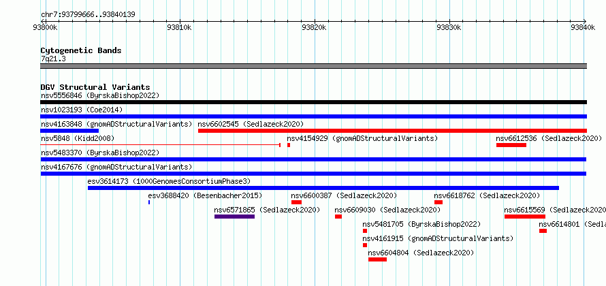
Task: Click the 93830k ruler label
Action: point(449,27)
